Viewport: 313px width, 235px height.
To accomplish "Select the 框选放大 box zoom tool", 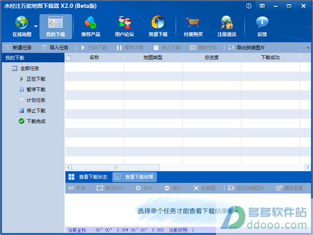I will pos(110,188).
